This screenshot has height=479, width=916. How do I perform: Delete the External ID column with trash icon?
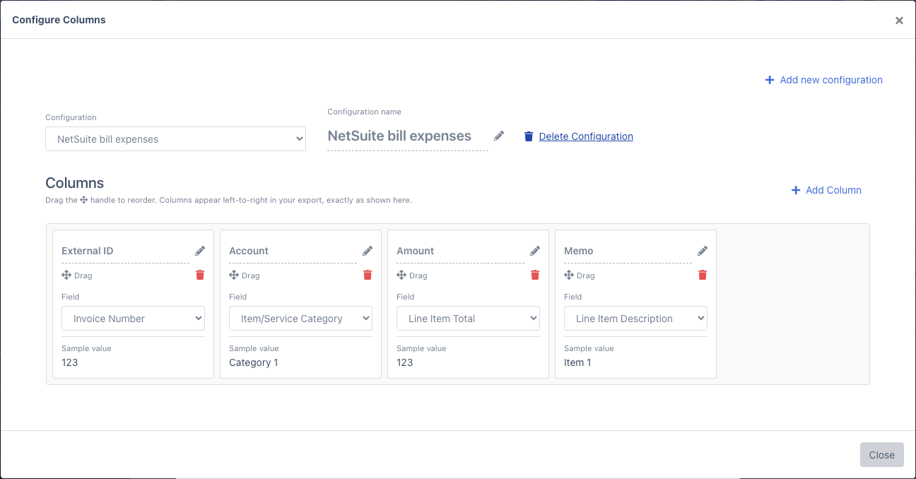coord(200,275)
